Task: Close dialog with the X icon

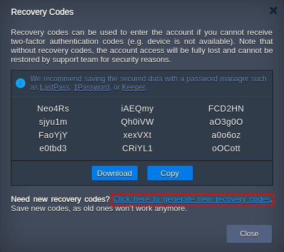Action: (273, 10)
